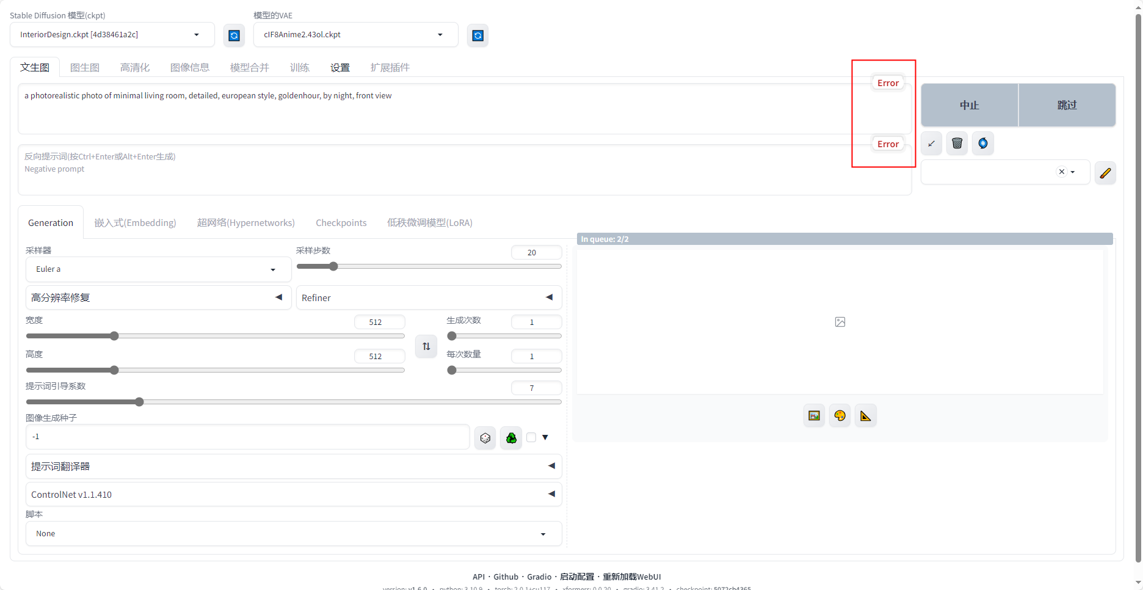Open the Stable Diffusion checkpoint dropdown

tap(112, 35)
